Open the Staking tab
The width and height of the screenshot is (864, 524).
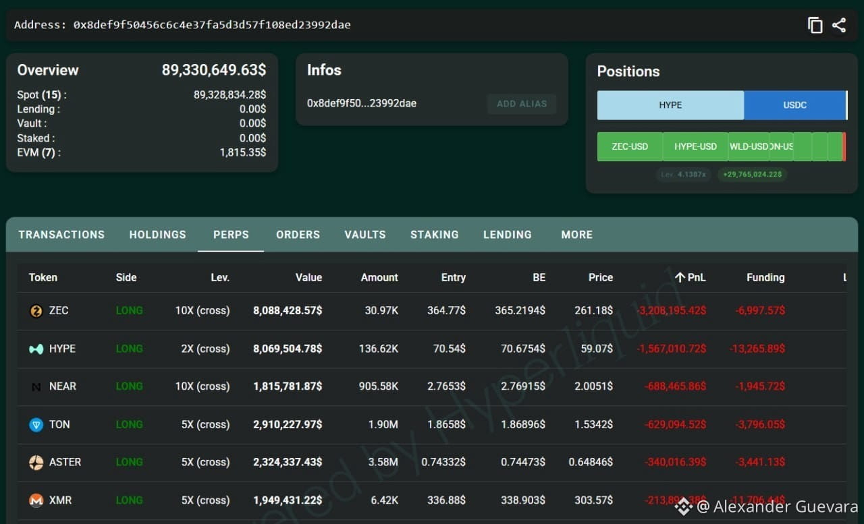pyautogui.click(x=435, y=235)
